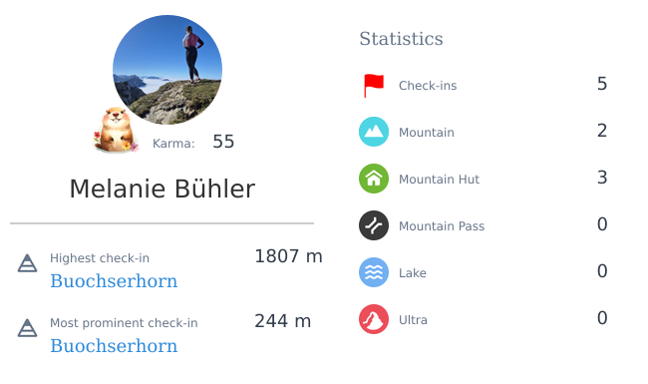The image size is (648, 384).
Task: Click the blue Lake waves icon
Action: 374,272
